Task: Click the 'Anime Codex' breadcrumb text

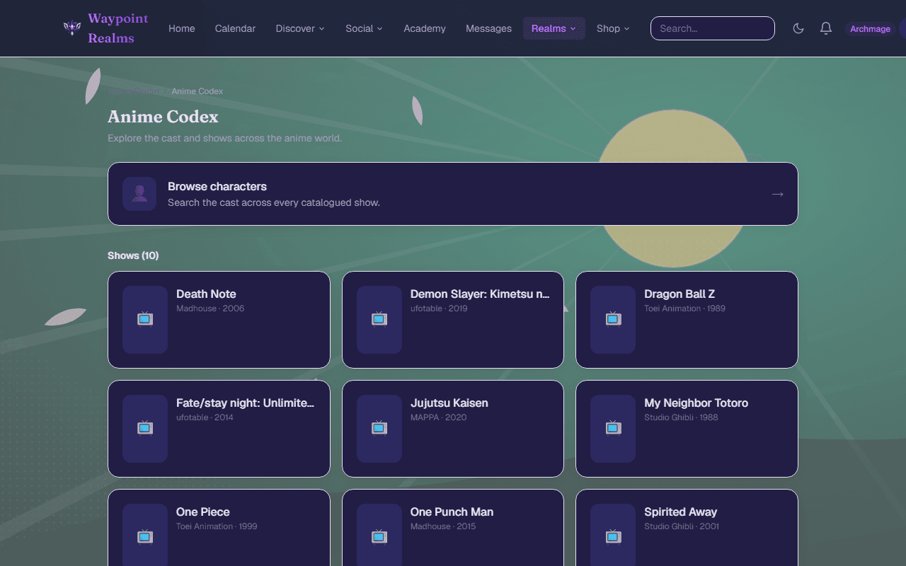Action: pyautogui.click(x=197, y=91)
